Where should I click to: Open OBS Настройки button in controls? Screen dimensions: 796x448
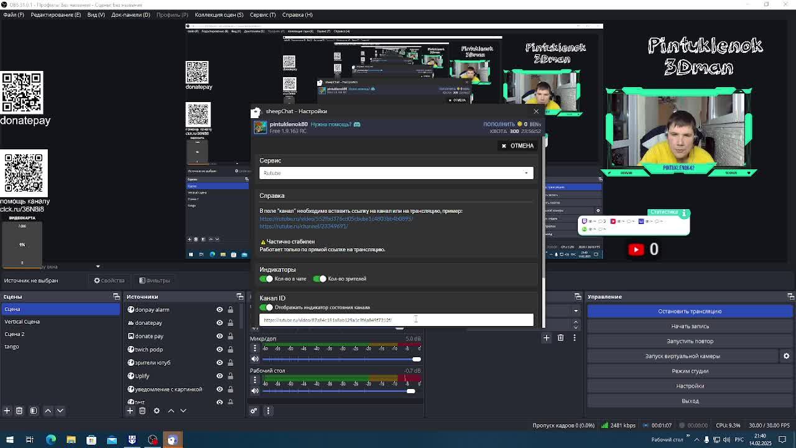click(690, 386)
